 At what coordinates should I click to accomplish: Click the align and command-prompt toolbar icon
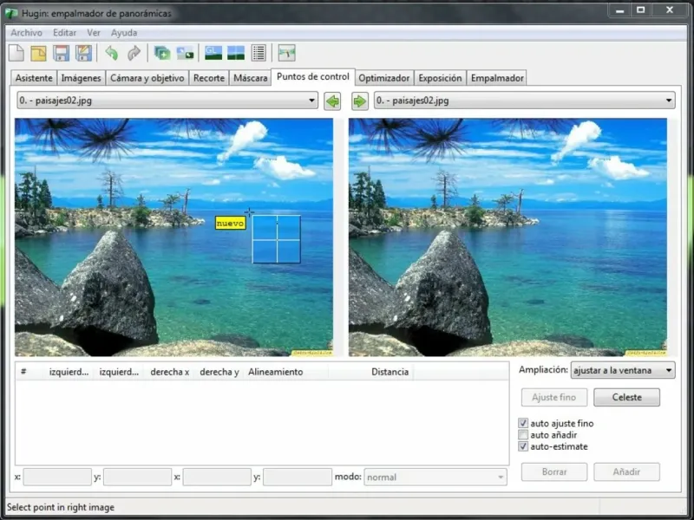(x=185, y=53)
